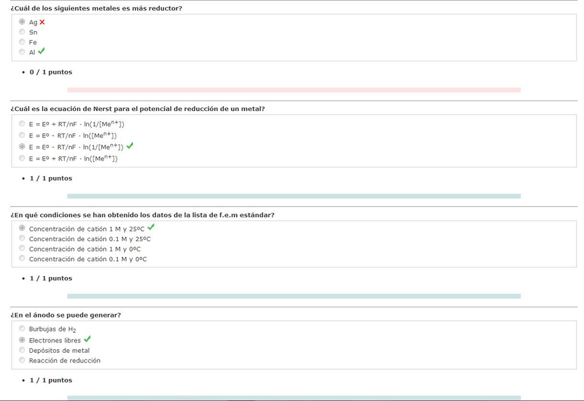Click green checkmark after '1 M y 25ºC'
The width and height of the screenshot is (584, 401).
[x=151, y=227]
